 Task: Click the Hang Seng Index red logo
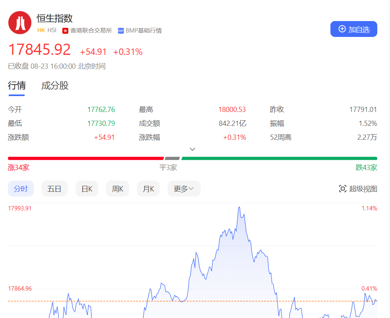pos(20,23)
